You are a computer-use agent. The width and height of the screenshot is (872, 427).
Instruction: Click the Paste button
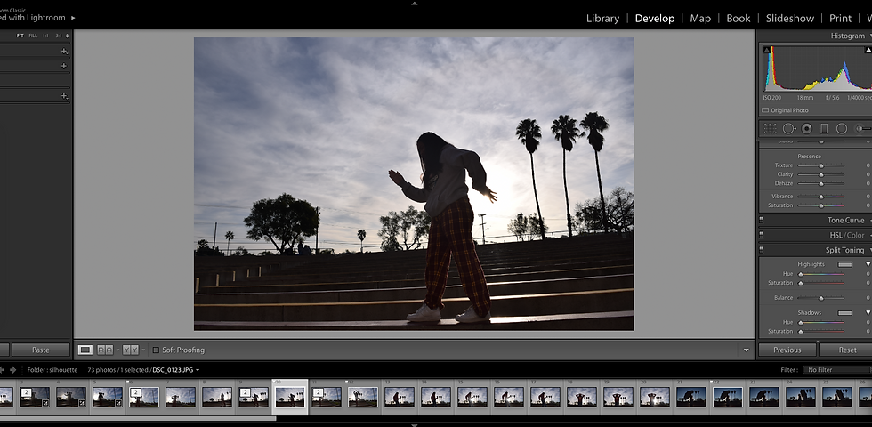point(41,350)
